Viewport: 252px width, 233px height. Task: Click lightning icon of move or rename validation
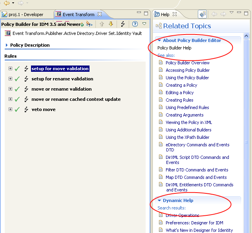[x=26, y=89]
